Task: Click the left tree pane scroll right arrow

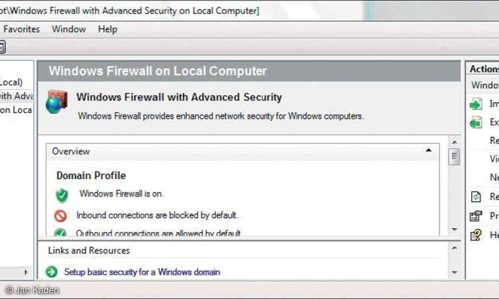Action: pyautogui.click(x=26, y=272)
